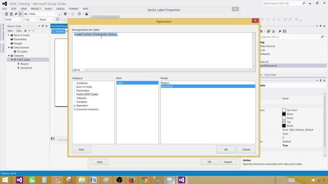
Task: Open the DEBUG menu
Action: (x=60, y=9)
